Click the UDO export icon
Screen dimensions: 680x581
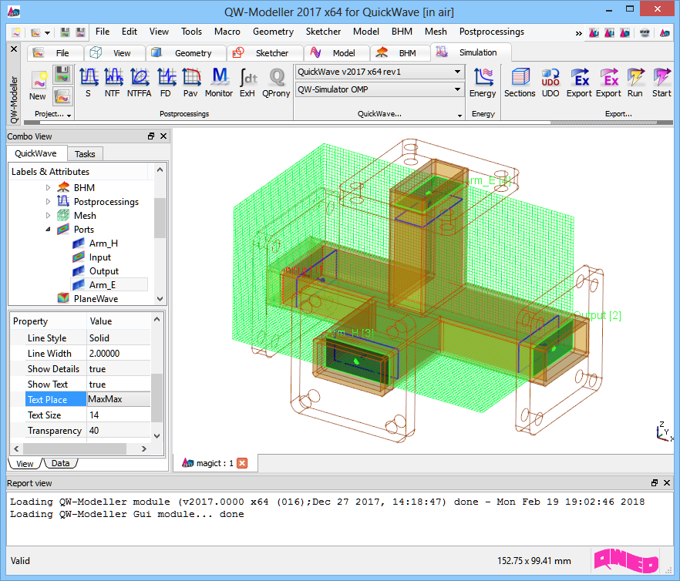coord(550,82)
